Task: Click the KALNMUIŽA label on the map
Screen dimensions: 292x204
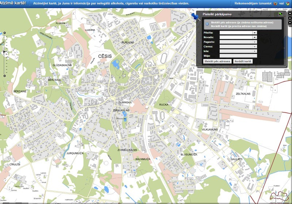Action: tap(143, 159)
